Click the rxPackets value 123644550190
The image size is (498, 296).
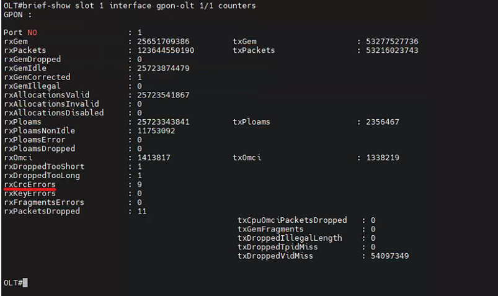tap(166, 50)
